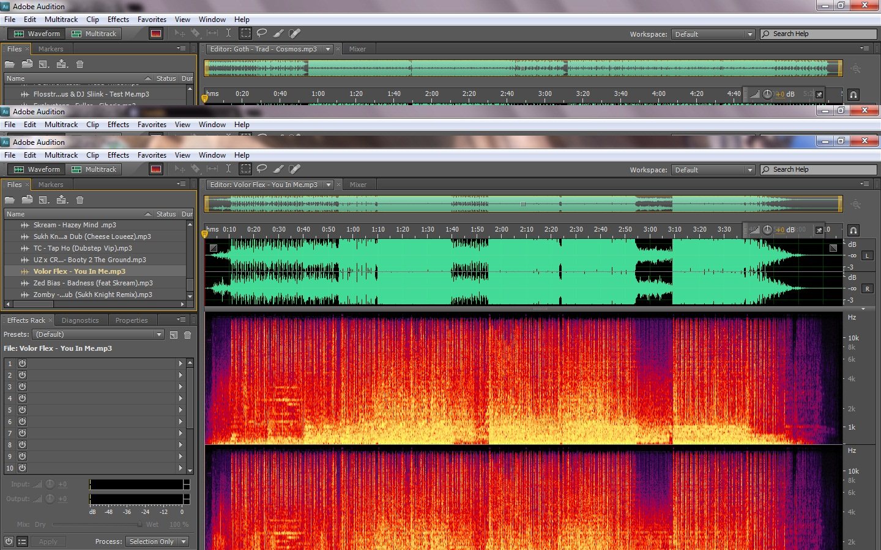This screenshot has width=881, height=550.
Task: Select the Paintbrush Selection tool in the front window toolbar
Action: [278, 169]
